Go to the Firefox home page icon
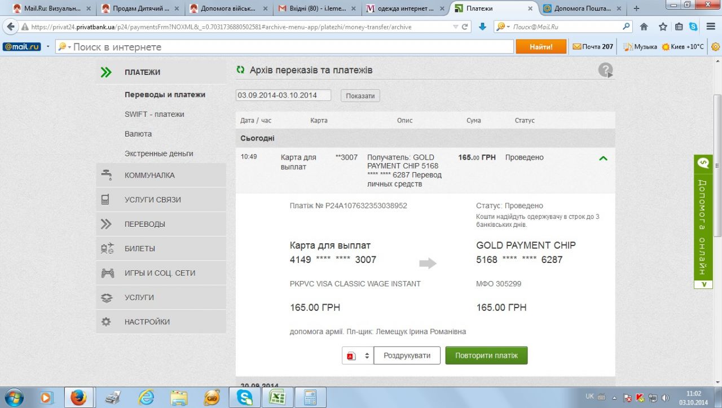 pyautogui.click(x=644, y=27)
